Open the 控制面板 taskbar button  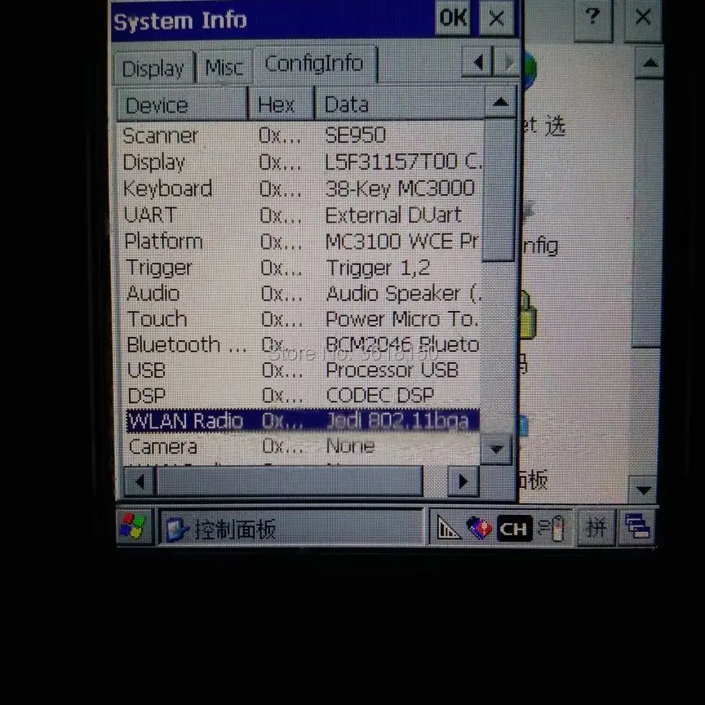291,528
